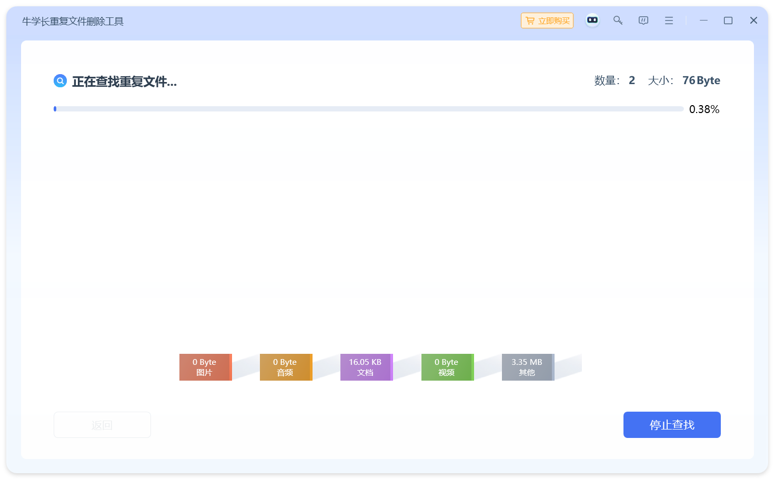775x480 pixels.
Task: Maximize the application window
Action: click(728, 21)
